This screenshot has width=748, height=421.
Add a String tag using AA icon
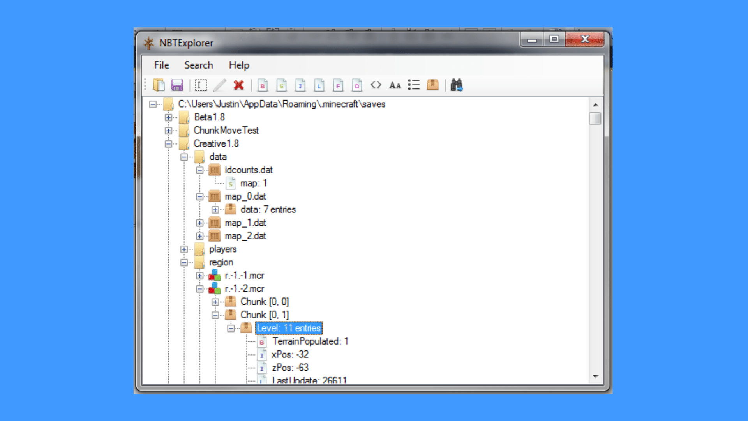pos(395,85)
